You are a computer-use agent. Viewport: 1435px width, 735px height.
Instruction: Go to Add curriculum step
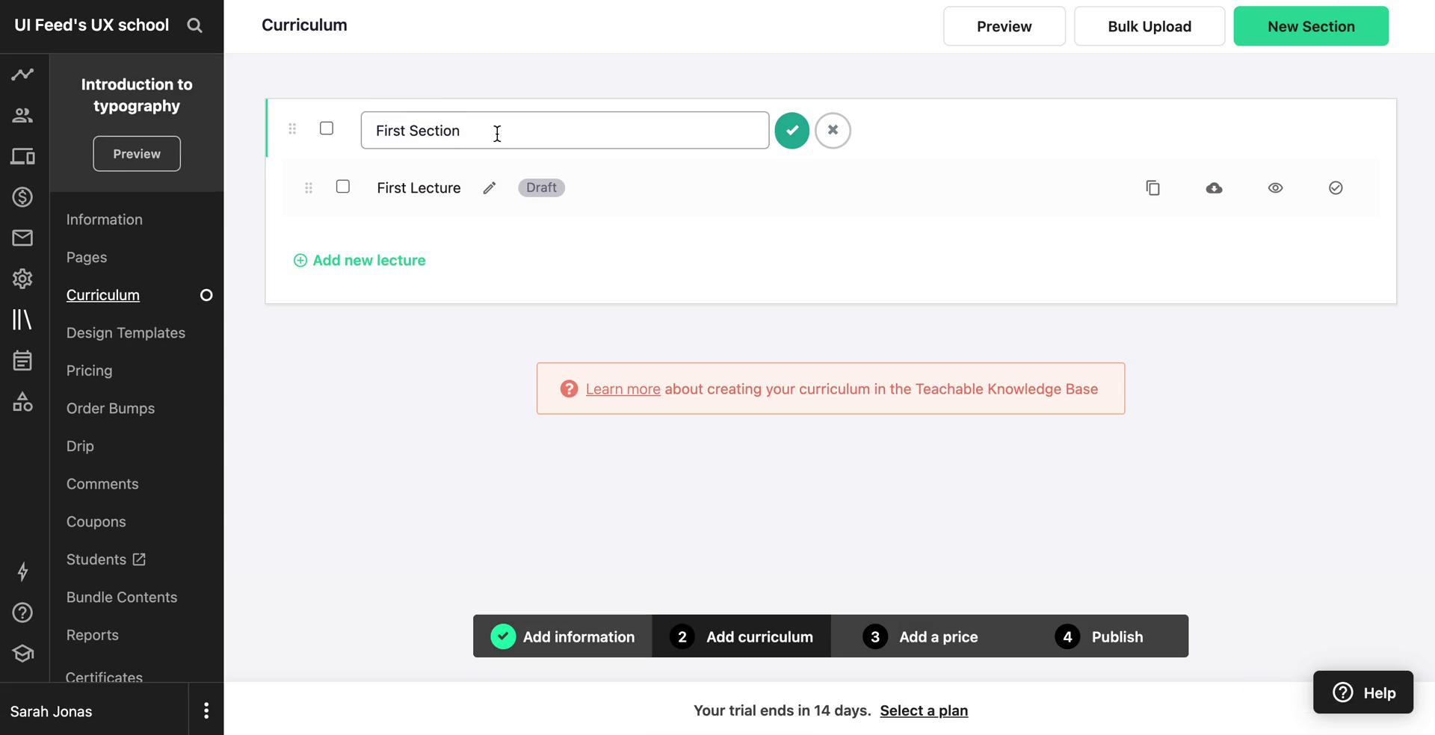click(x=741, y=636)
